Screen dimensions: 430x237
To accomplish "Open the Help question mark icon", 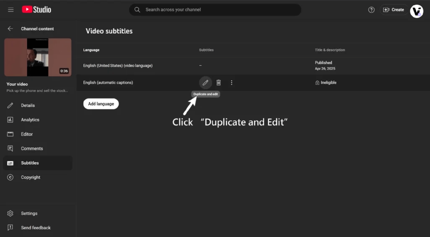I will pyautogui.click(x=371, y=10).
